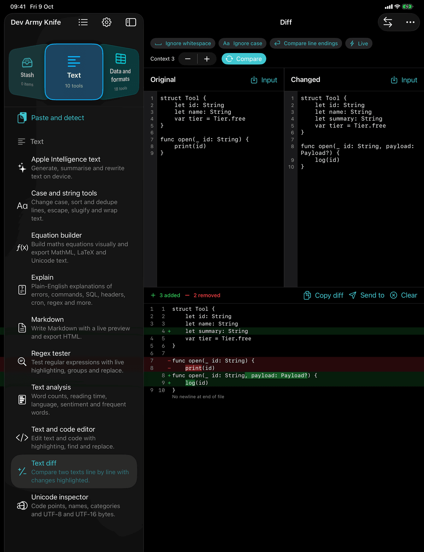Click the Aa case tools icon

click(22, 206)
